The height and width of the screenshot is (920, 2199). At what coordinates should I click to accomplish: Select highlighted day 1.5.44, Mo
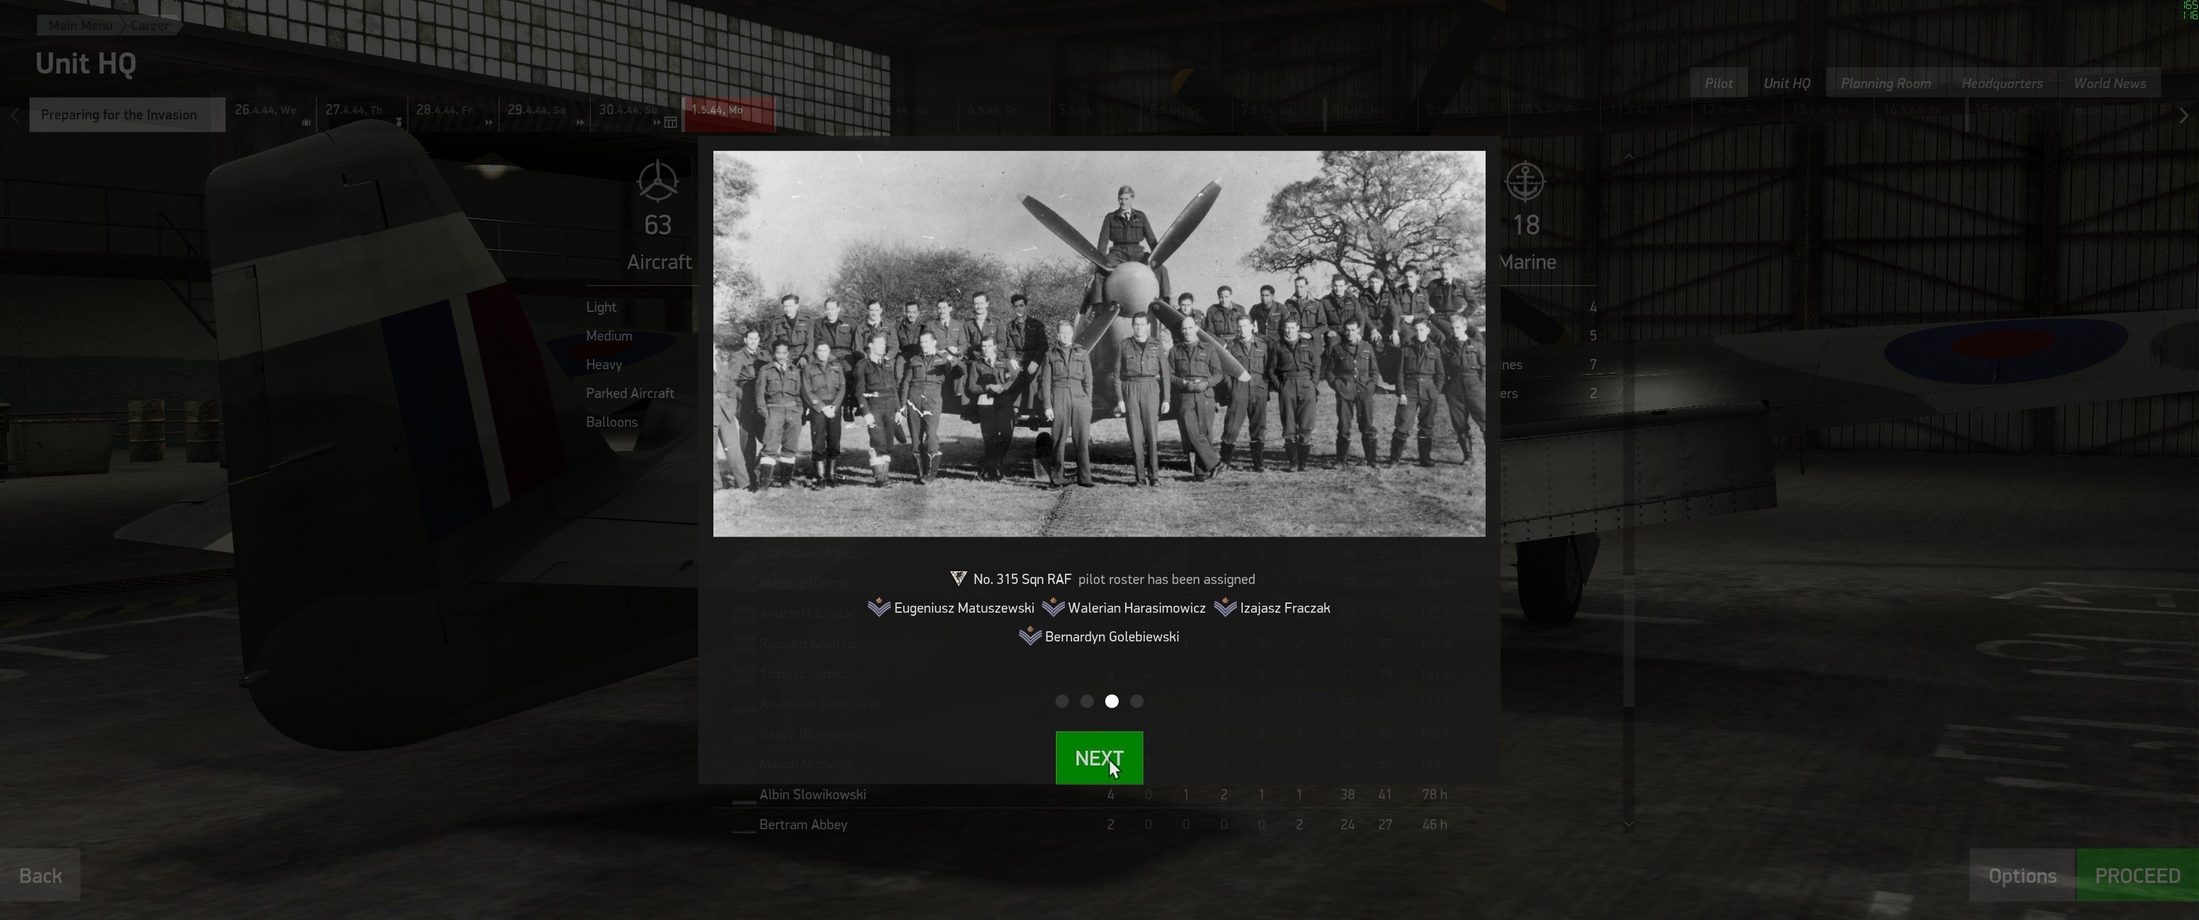tap(730, 114)
